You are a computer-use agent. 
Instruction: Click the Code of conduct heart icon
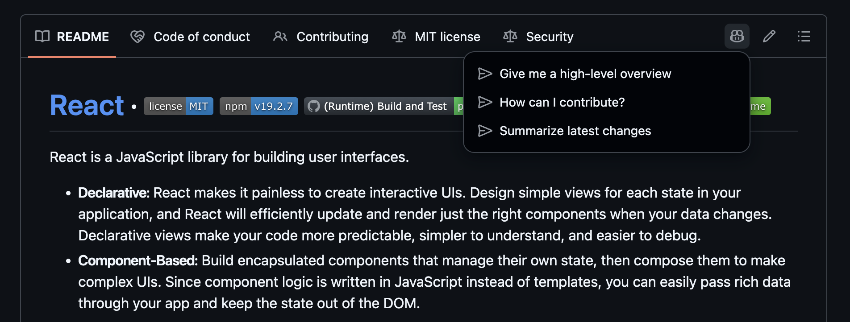[x=137, y=37]
